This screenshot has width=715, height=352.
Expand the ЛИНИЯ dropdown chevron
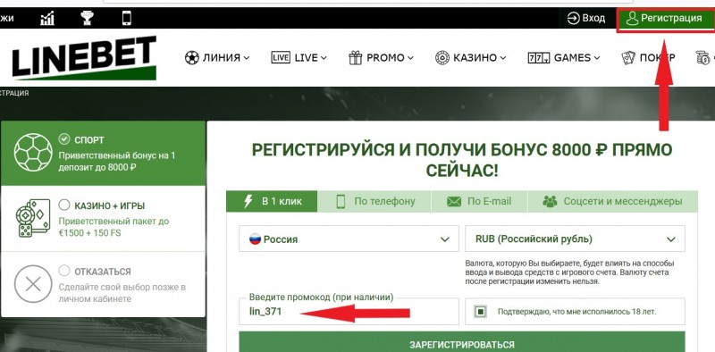[x=247, y=58]
